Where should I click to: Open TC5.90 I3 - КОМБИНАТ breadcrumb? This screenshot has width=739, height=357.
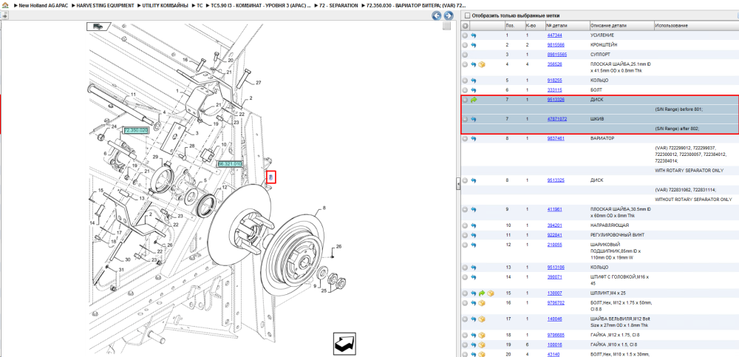click(261, 4)
